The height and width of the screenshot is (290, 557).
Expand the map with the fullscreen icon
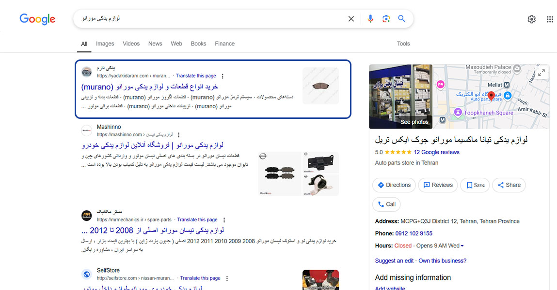pos(541,72)
